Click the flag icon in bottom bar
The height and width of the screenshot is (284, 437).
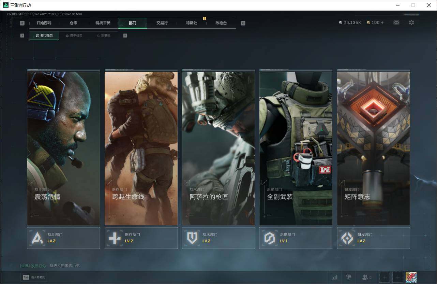348,277
